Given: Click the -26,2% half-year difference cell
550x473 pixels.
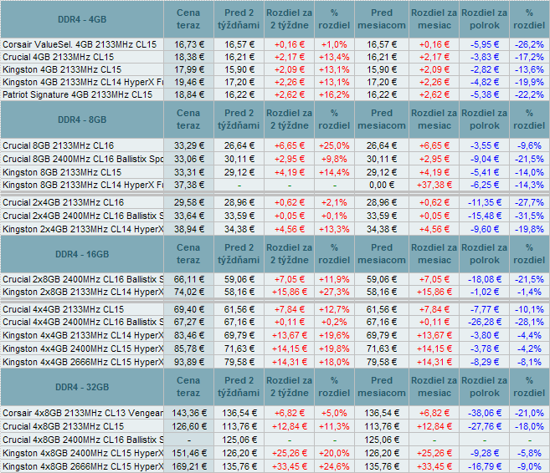Looking at the screenshot, I should click(529, 44).
